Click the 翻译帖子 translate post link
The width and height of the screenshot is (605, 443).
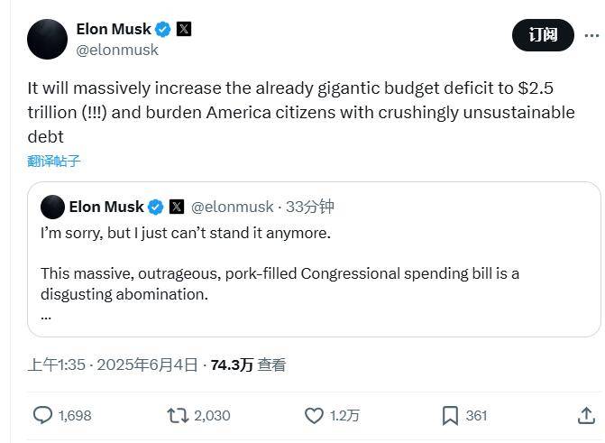(54, 161)
